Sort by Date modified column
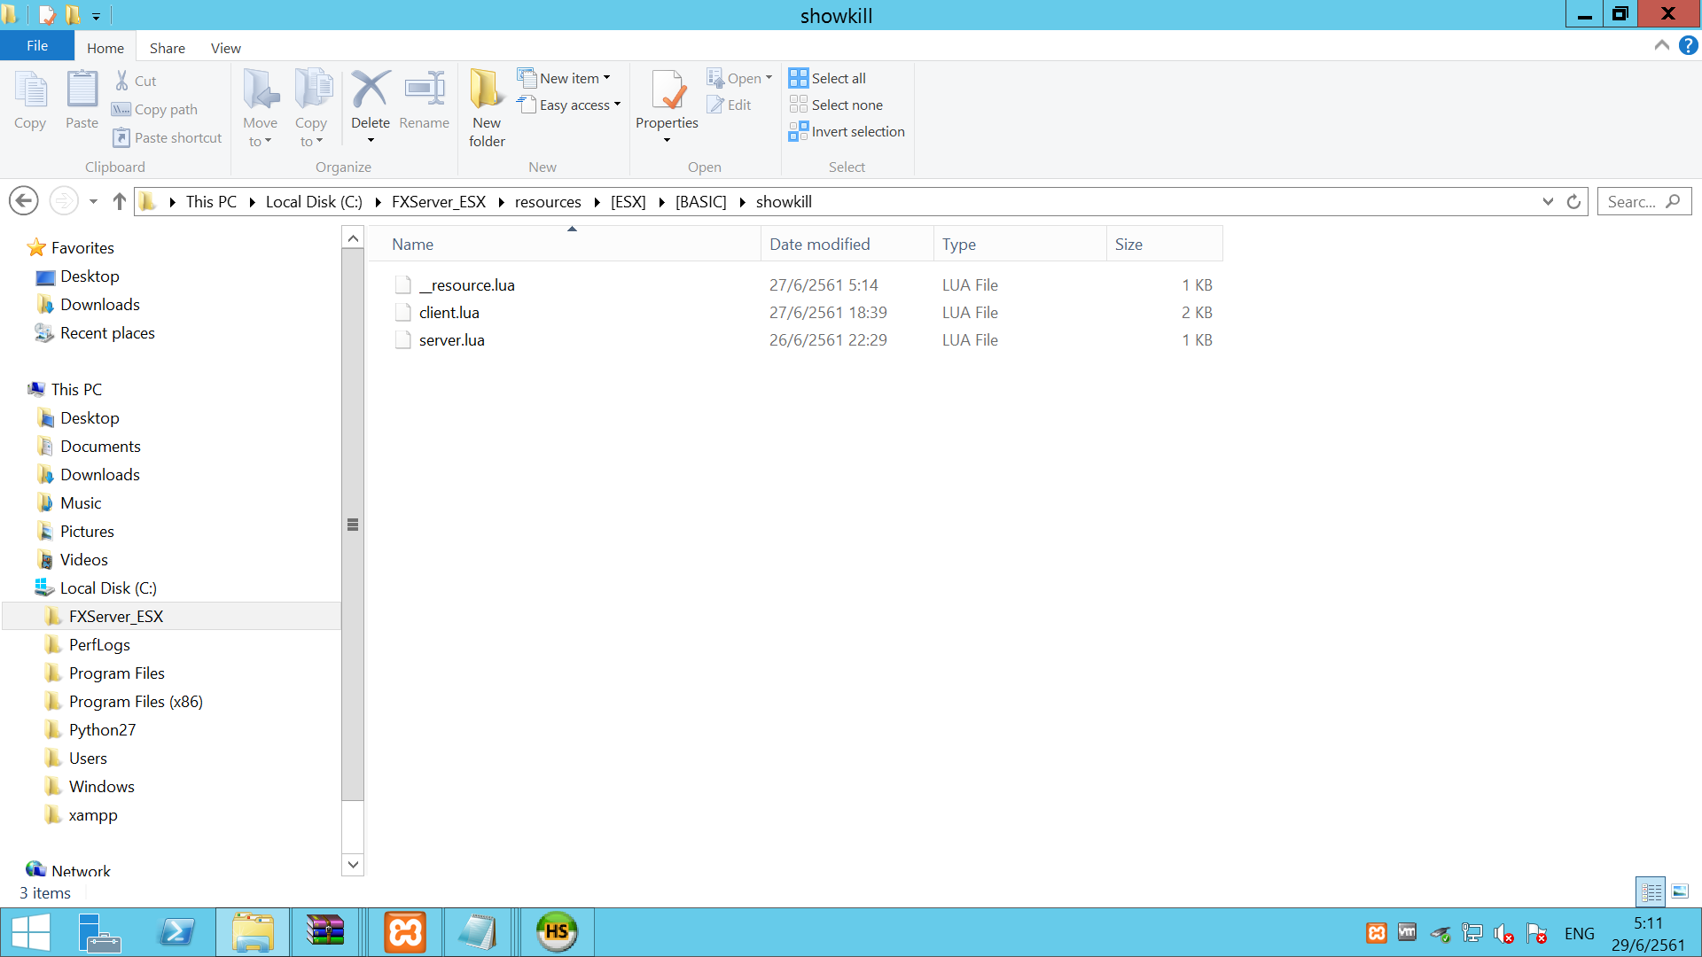Image resolution: width=1702 pixels, height=957 pixels. coord(847,244)
